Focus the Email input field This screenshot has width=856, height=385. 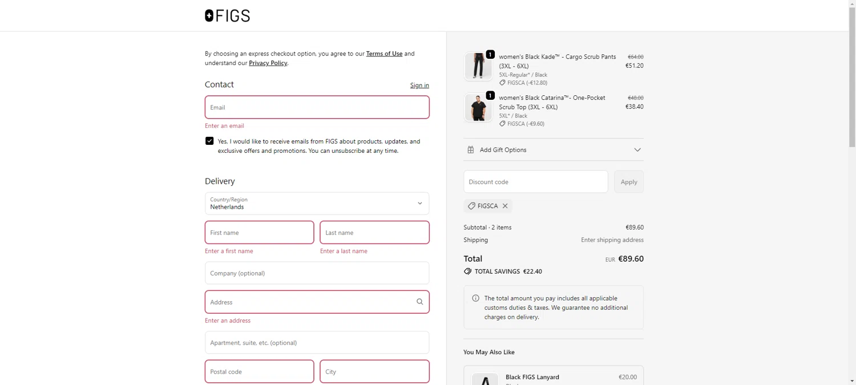317,107
